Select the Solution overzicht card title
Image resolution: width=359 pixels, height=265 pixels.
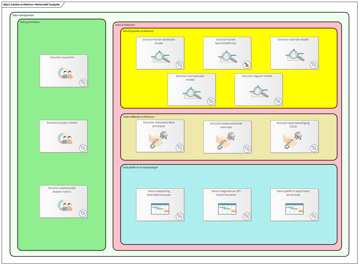(x=62, y=57)
